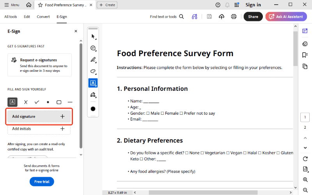Select the line fill tool
Screen dimensions: 312x195
coord(70,102)
